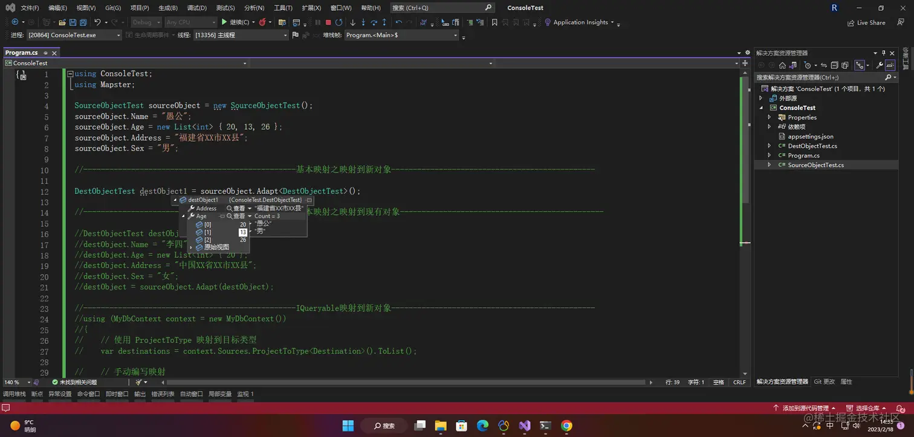Screen dimensions: 914x437
Task: Open the Application Insights dropdown
Action: (612, 22)
